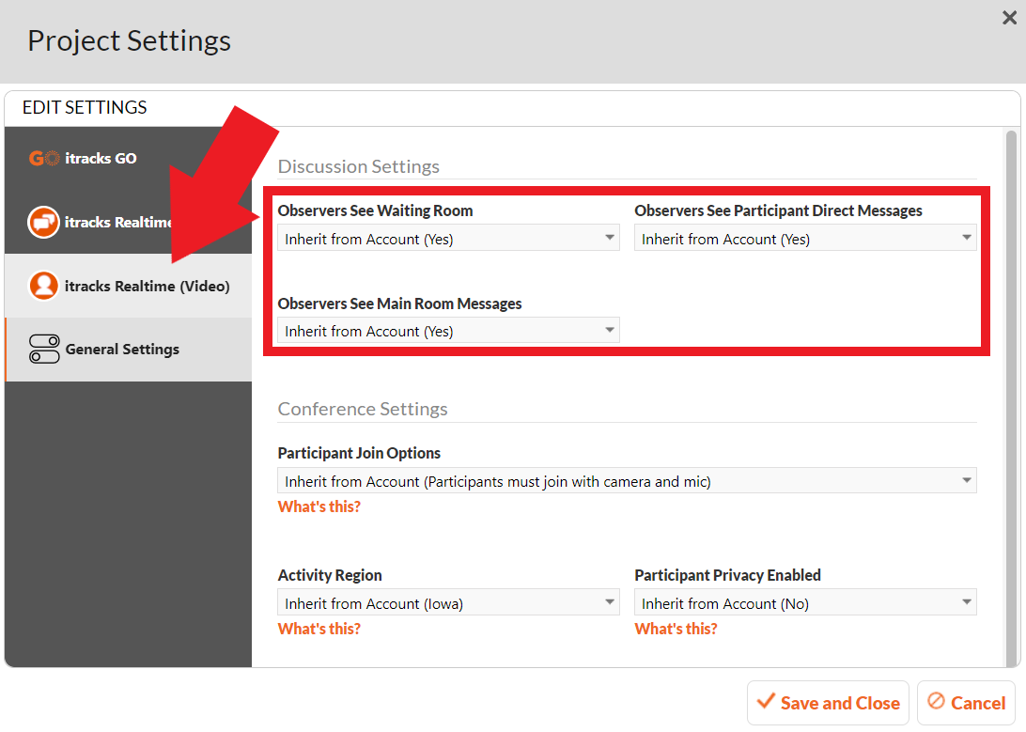Open Participant Privacy Enabled dropdown

(805, 602)
